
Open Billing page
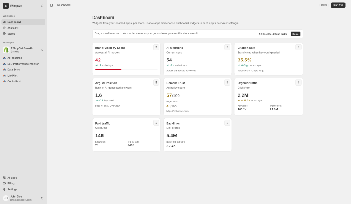coord(23,183)
